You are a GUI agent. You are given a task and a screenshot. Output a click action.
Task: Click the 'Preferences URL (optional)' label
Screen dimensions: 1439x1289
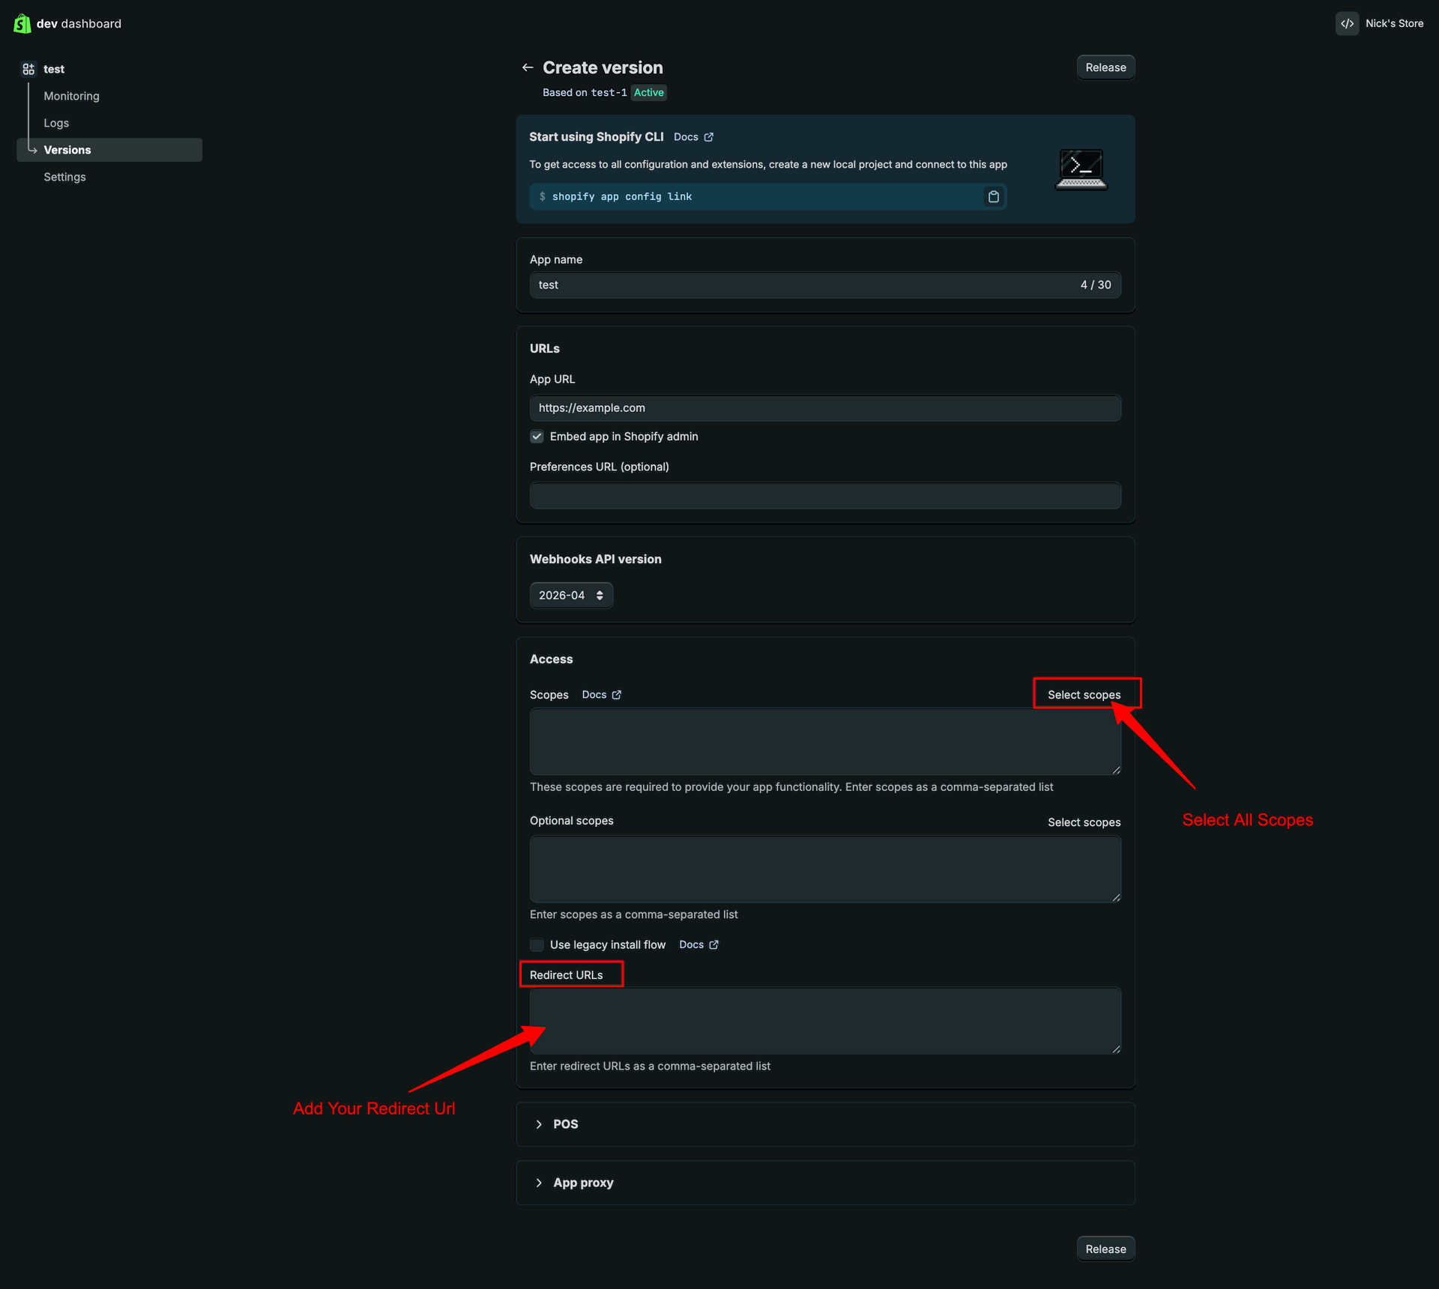coord(600,467)
